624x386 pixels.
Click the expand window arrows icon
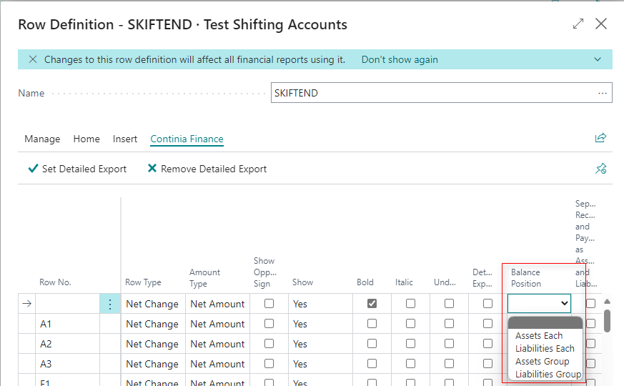578,24
